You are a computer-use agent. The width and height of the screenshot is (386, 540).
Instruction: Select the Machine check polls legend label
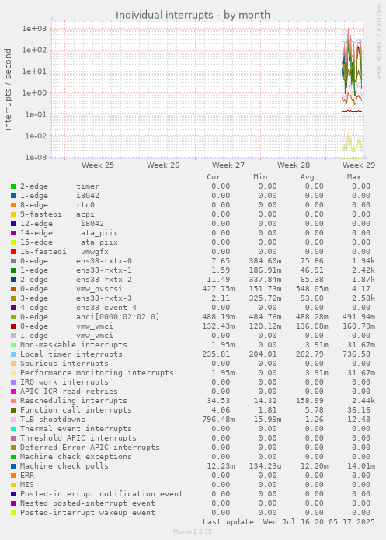(64, 466)
